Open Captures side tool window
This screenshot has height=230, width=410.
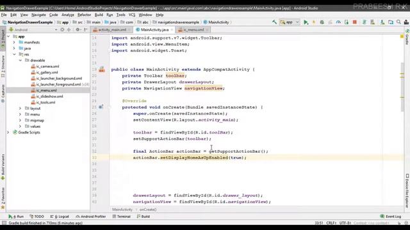(3, 93)
